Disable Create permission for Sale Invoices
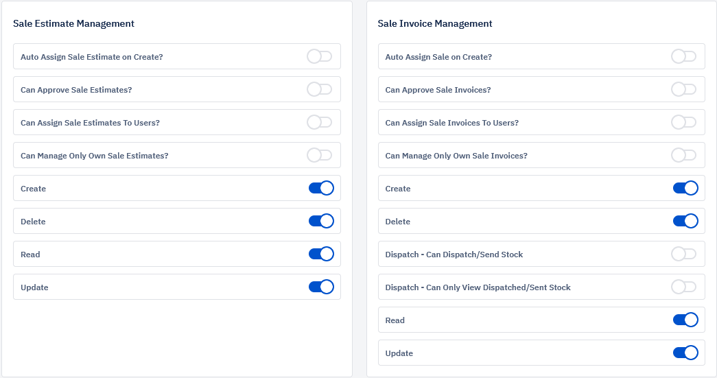 tap(685, 188)
